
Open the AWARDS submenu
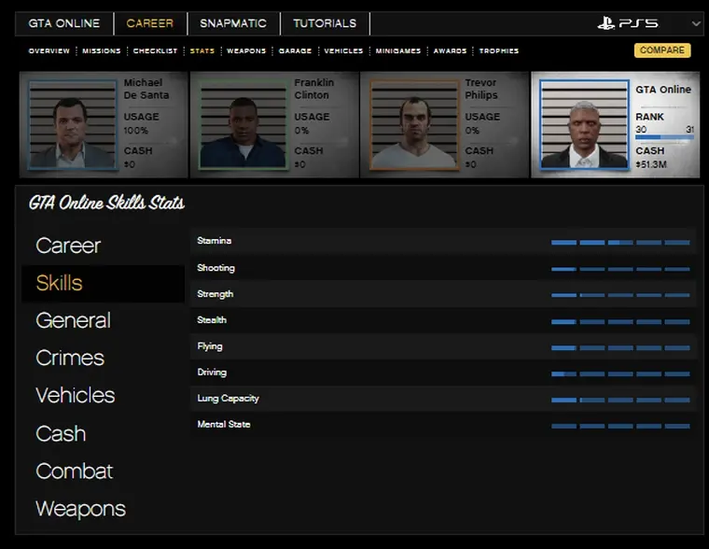point(450,50)
